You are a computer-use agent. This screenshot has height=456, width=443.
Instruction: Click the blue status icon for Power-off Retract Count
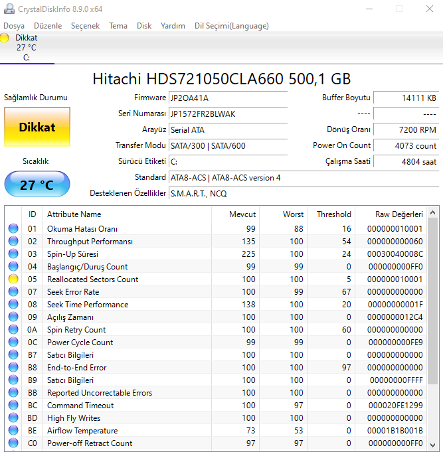tap(13, 443)
